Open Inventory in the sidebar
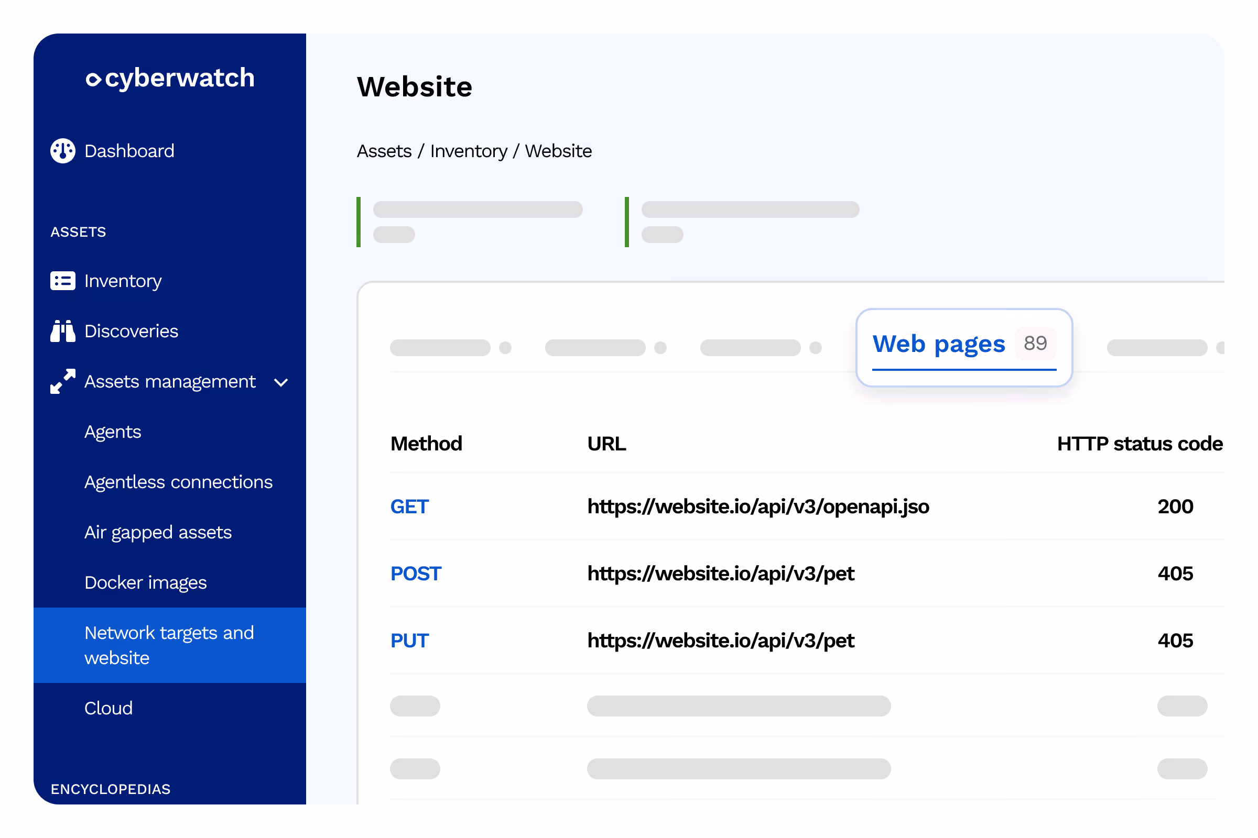 [x=123, y=281]
